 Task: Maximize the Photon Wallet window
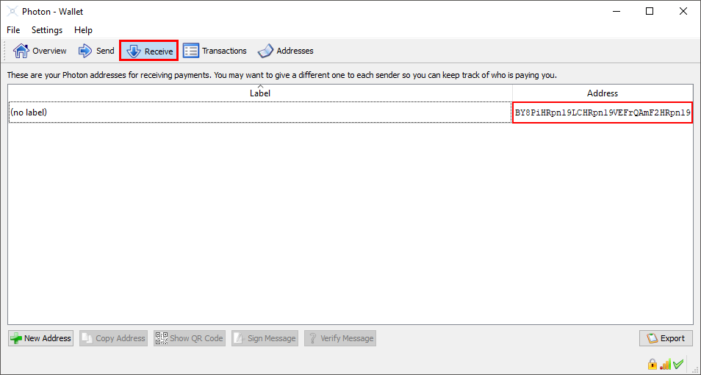point(650,12)
